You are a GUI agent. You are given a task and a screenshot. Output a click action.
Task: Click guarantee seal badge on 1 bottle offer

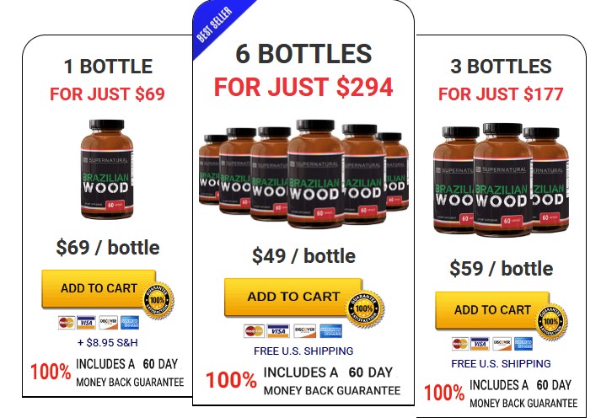[158, 300]
